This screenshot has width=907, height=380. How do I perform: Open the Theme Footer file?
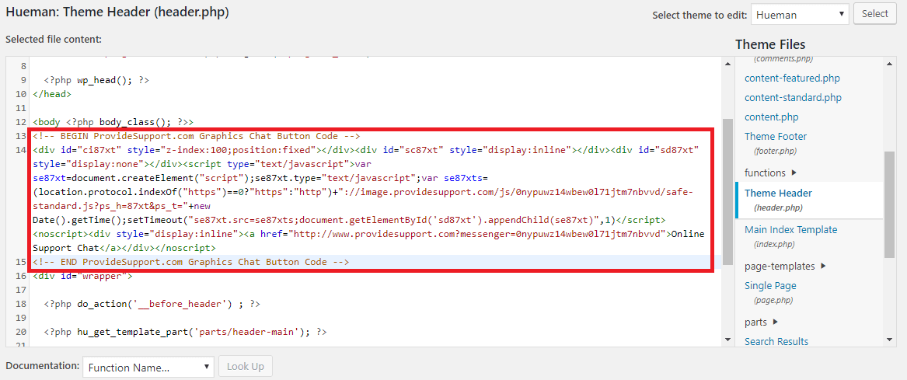point(775,137)
